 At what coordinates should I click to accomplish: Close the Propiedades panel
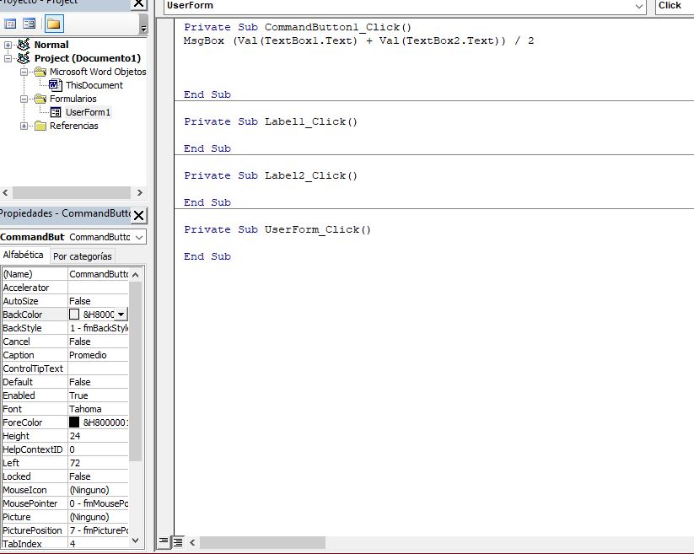138,215
